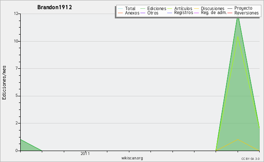Image resolution: width=264 pixels, height=162 pixels.
Task: Select the Reg. de adm. legend label
Action: [214, 13]
